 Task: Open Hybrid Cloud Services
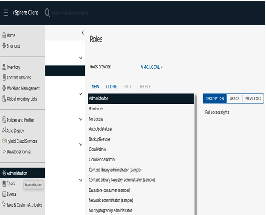pyautogui.click(x=22, y=141)
